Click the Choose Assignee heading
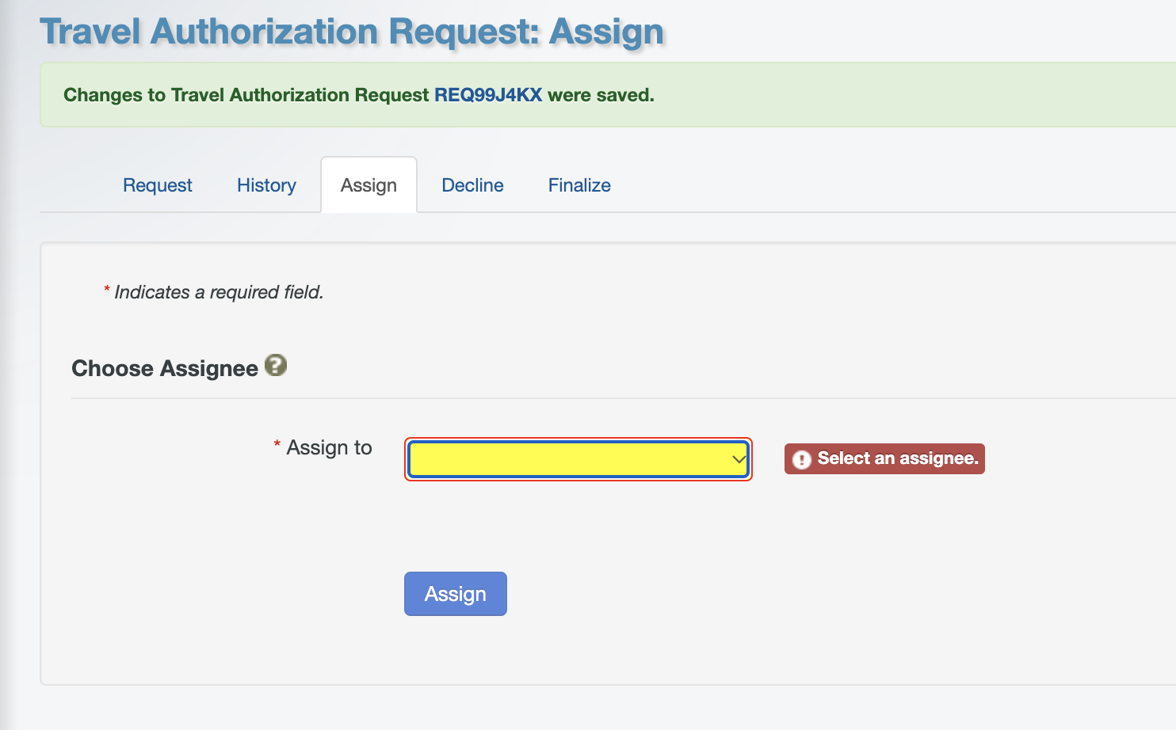Viewport: 1176px width, 730px height. pyautogui.click(x=166, y=367)
